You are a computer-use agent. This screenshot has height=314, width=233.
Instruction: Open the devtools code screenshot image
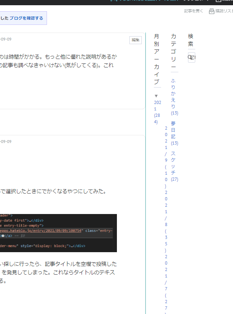coord(58,233)
